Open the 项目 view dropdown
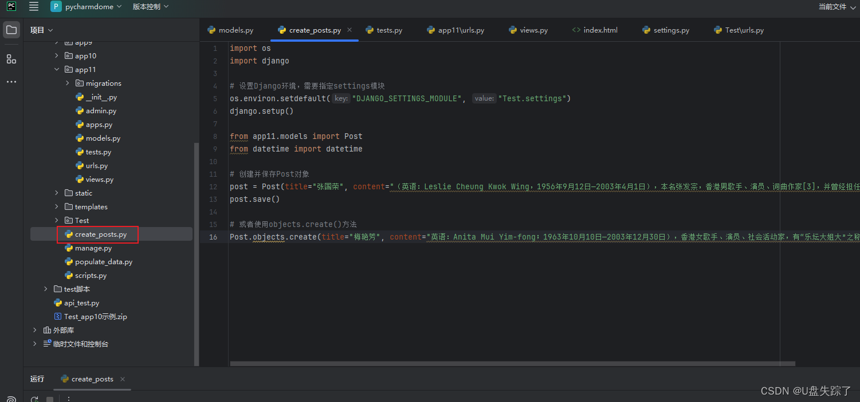Screen dimensions: 860x402 42,30
